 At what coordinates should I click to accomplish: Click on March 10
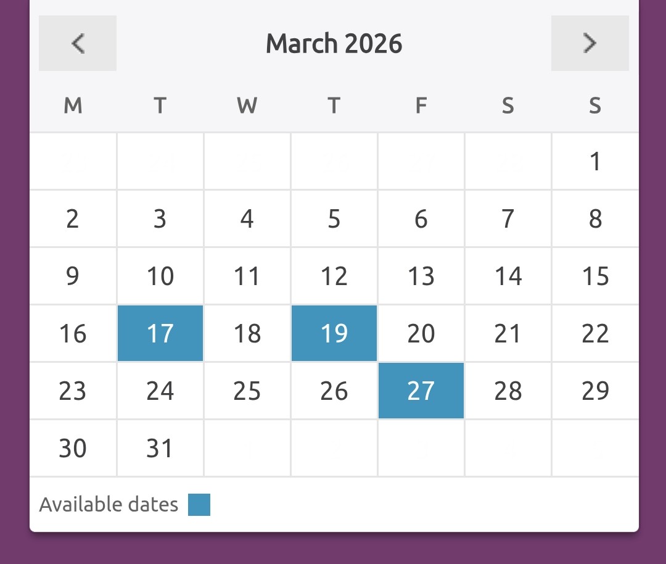point(160,276)
